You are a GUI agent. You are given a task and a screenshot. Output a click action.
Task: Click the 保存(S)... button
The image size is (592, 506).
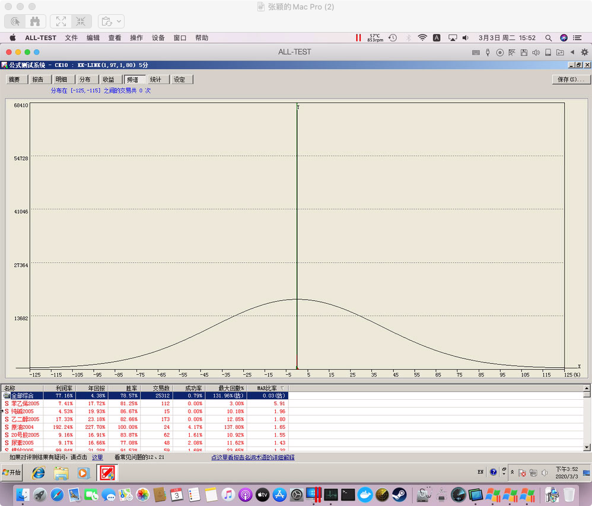click(571, 79)
